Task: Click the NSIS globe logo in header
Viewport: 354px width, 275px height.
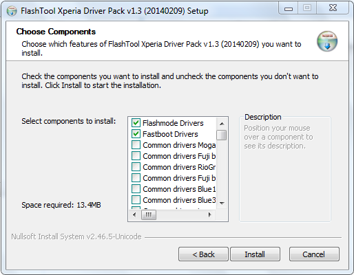Action: (327, 41)
